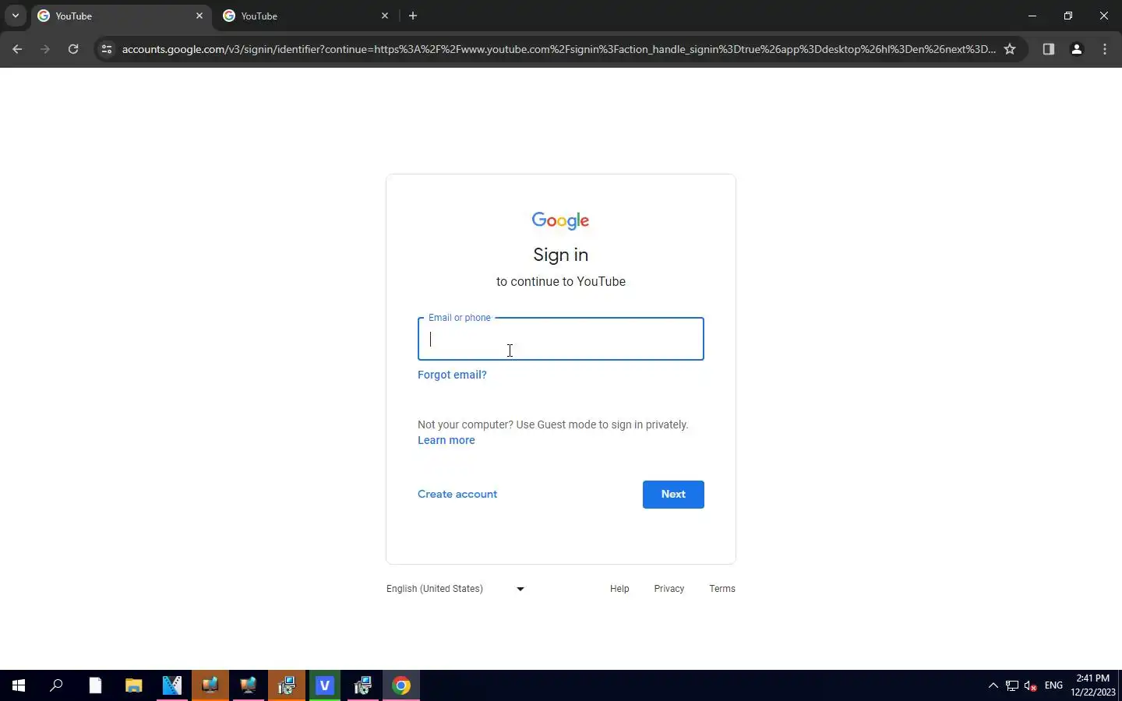Viewport: 1122px width, 701px height.
Task: Close the first YouTube tab
Action: [x=199, y=16]
